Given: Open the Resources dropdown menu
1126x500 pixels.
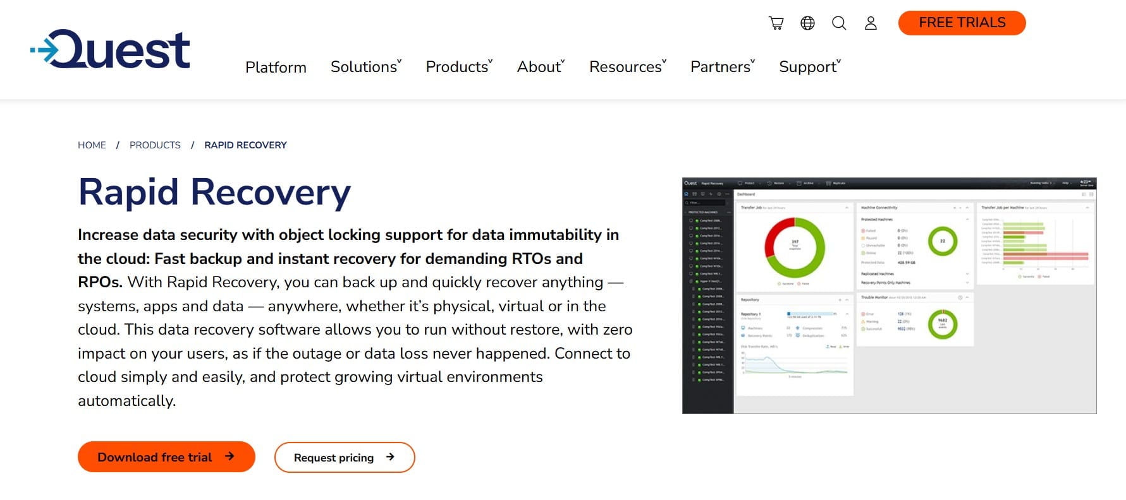Looking at the screenshot, I should point(627,67).
